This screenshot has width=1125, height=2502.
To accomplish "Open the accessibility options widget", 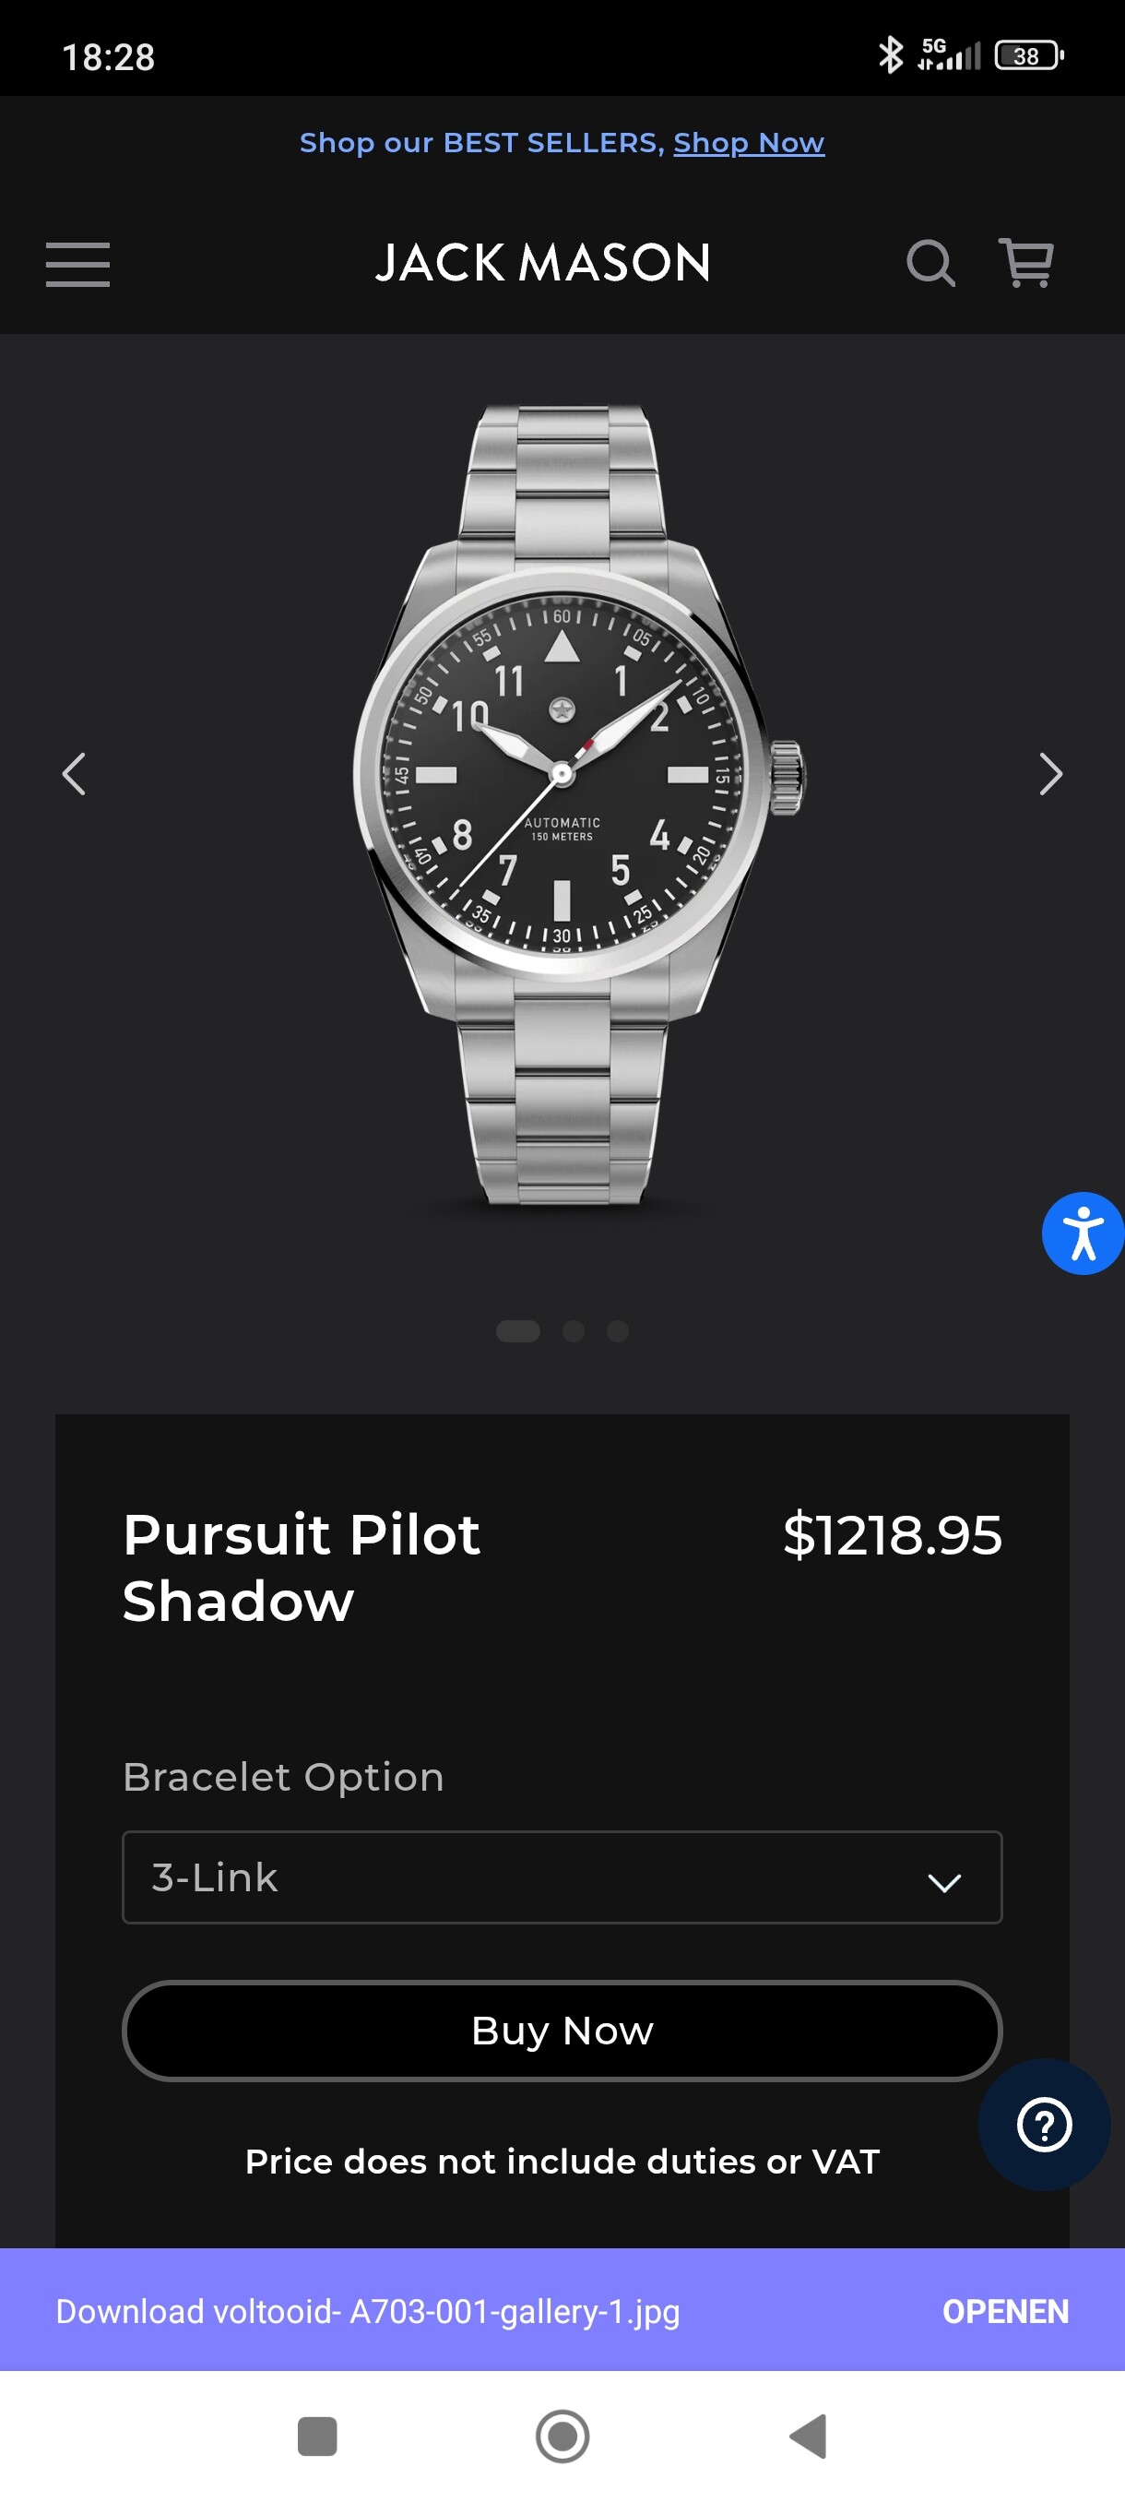I will click(x=1083, y=1233).
